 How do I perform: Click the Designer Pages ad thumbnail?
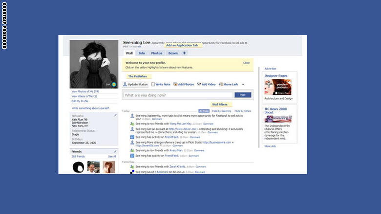(278, 87)
